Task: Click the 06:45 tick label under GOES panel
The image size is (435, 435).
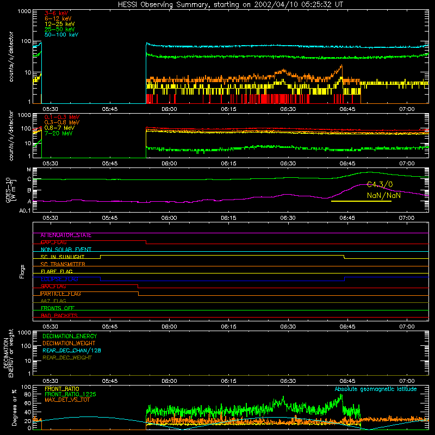Action: 347,218
